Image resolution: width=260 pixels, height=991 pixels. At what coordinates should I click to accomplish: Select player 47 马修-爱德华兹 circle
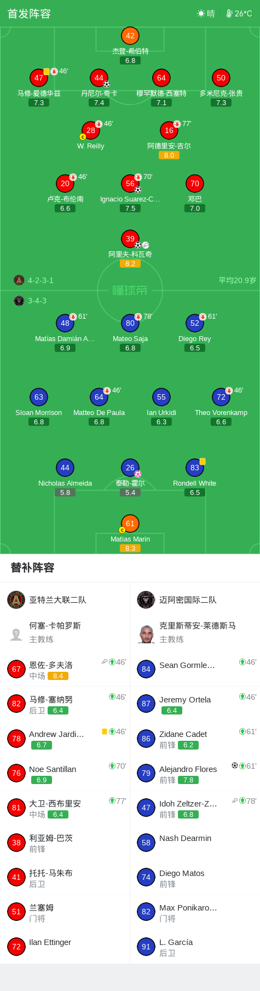tap(39, 78)
